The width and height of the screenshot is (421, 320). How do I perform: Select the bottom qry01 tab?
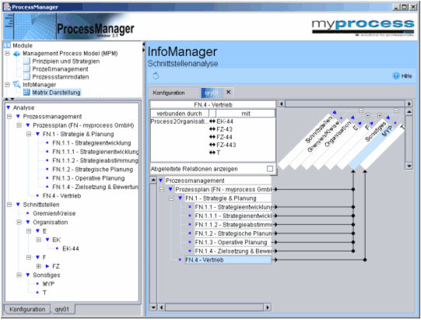pos(62,309)
